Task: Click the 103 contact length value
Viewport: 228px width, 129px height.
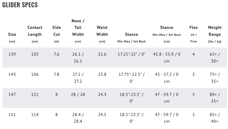Action: 35,54
